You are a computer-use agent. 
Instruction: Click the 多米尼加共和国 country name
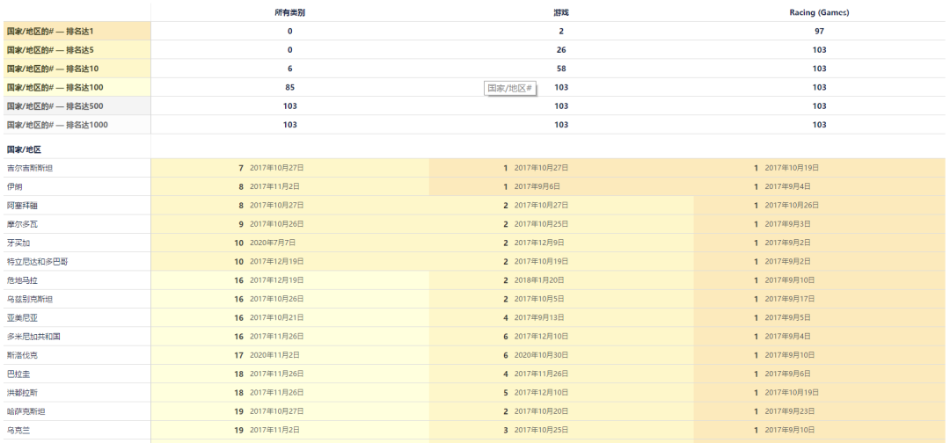tap(33, 337)
